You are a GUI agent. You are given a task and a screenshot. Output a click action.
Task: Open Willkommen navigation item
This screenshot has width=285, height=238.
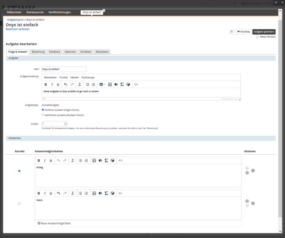[x=14, y=12]
